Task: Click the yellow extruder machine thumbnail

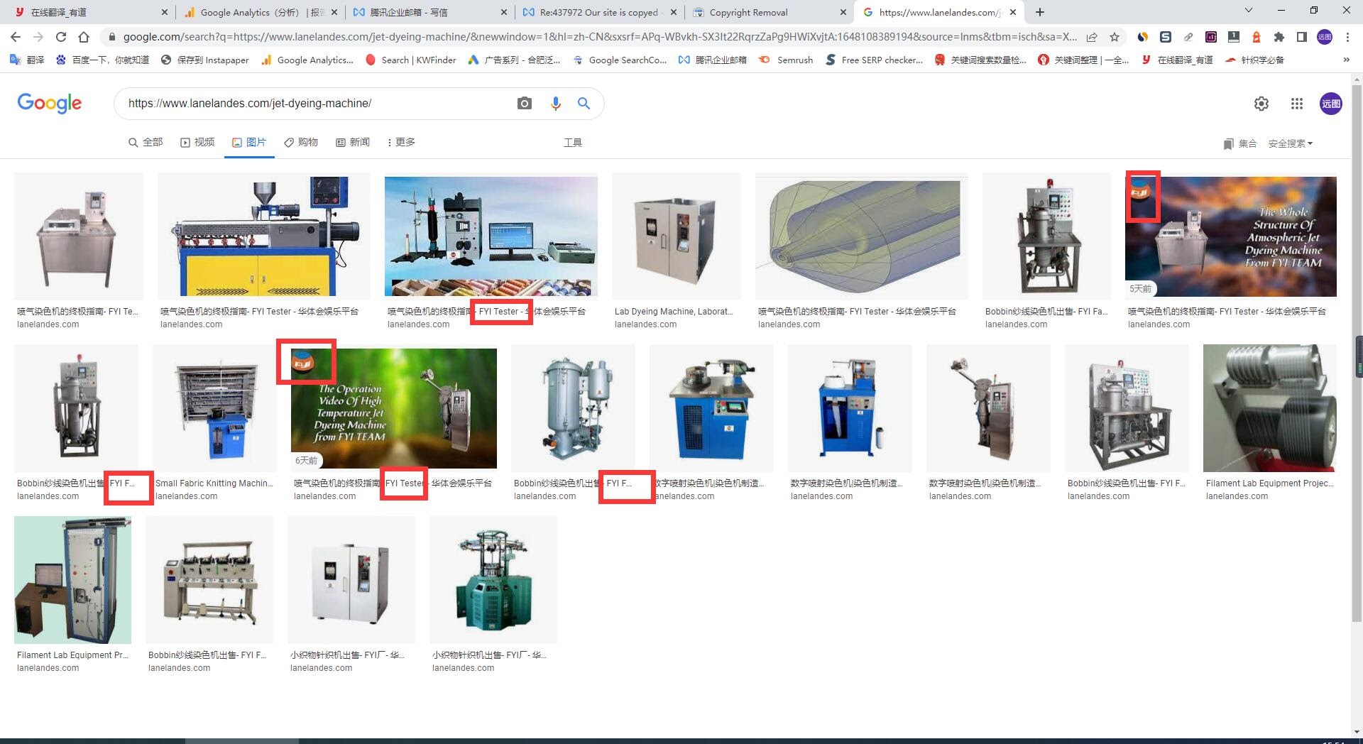Action: (x=263, y=236)
